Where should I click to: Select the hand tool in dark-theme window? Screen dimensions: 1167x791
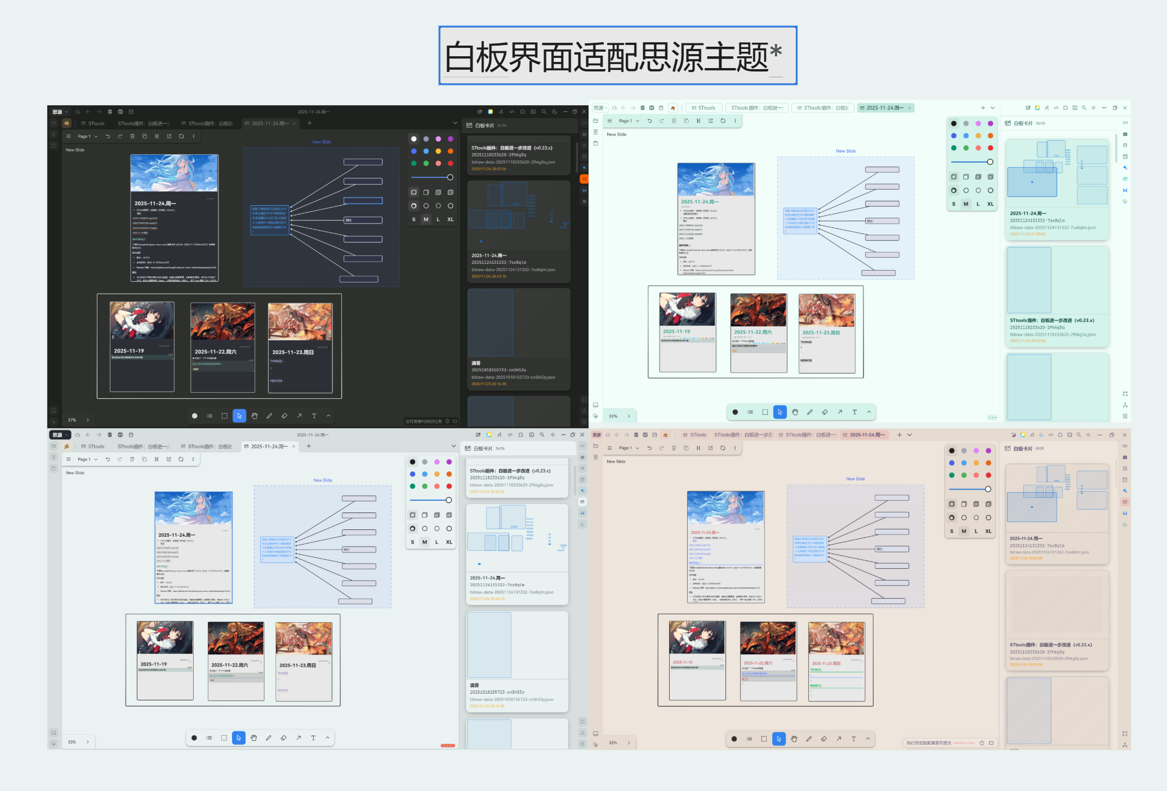tap(255, 416)
